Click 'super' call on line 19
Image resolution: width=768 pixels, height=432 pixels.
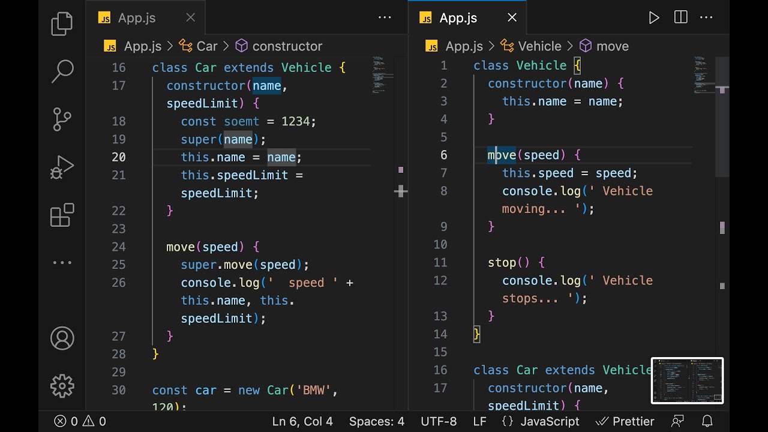(x=199, y=139)
